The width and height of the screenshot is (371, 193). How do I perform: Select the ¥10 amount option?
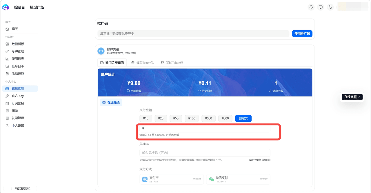point(146,118)
